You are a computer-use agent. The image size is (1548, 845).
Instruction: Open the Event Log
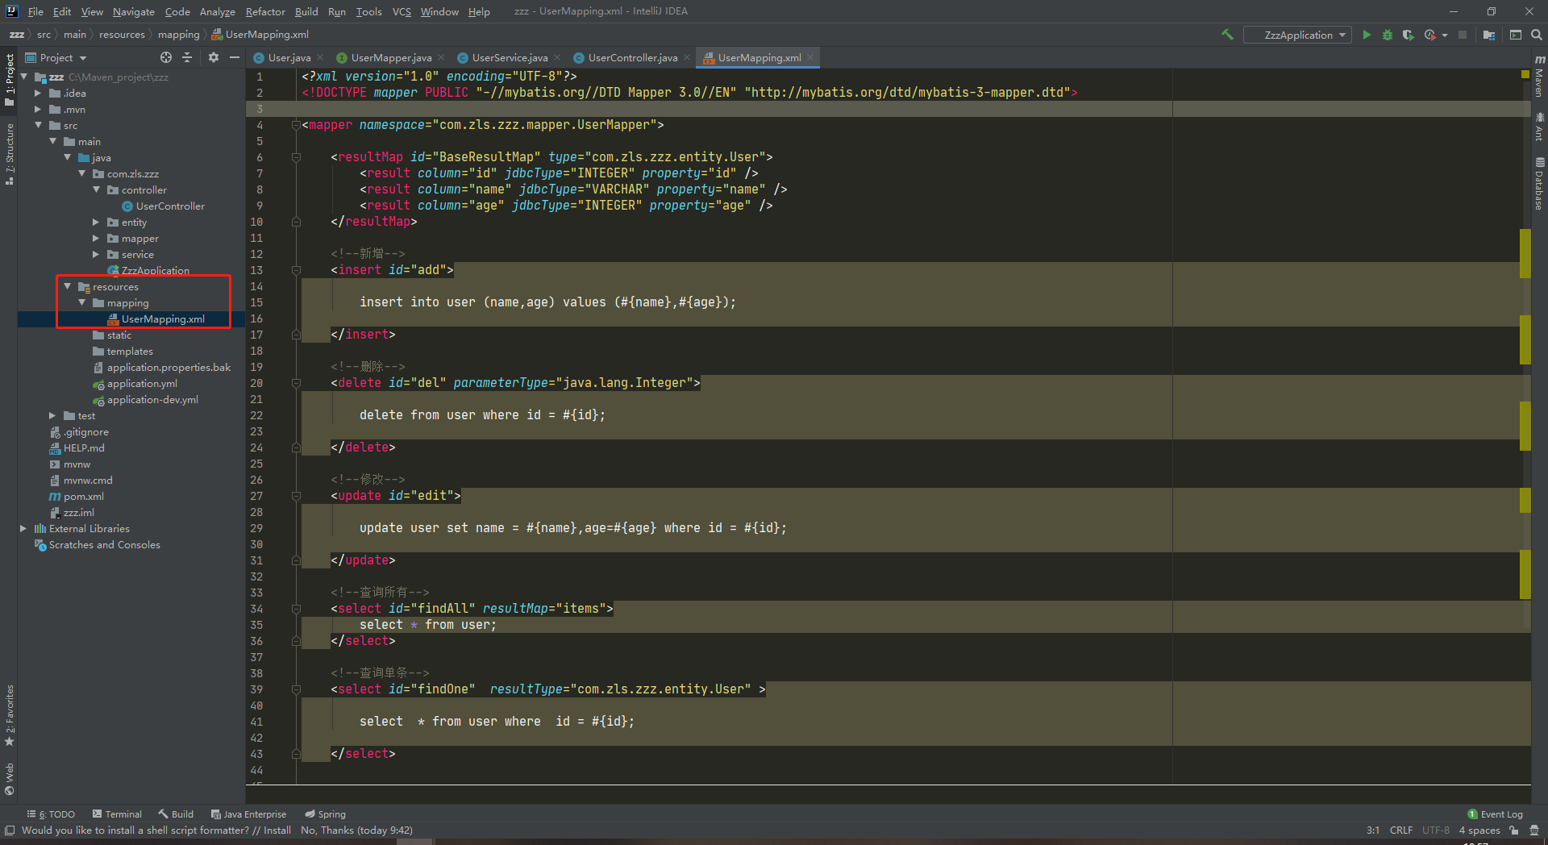1496,814
